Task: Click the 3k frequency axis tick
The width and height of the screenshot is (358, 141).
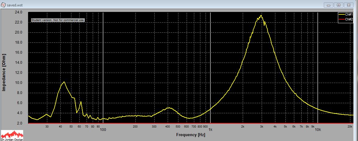Action: (262, 126)
